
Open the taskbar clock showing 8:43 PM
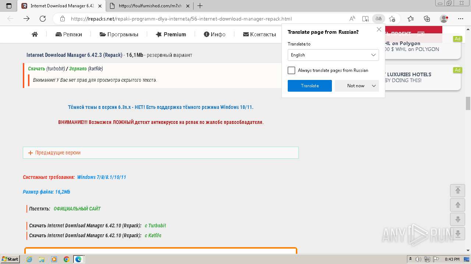click(x=452, y=259)
